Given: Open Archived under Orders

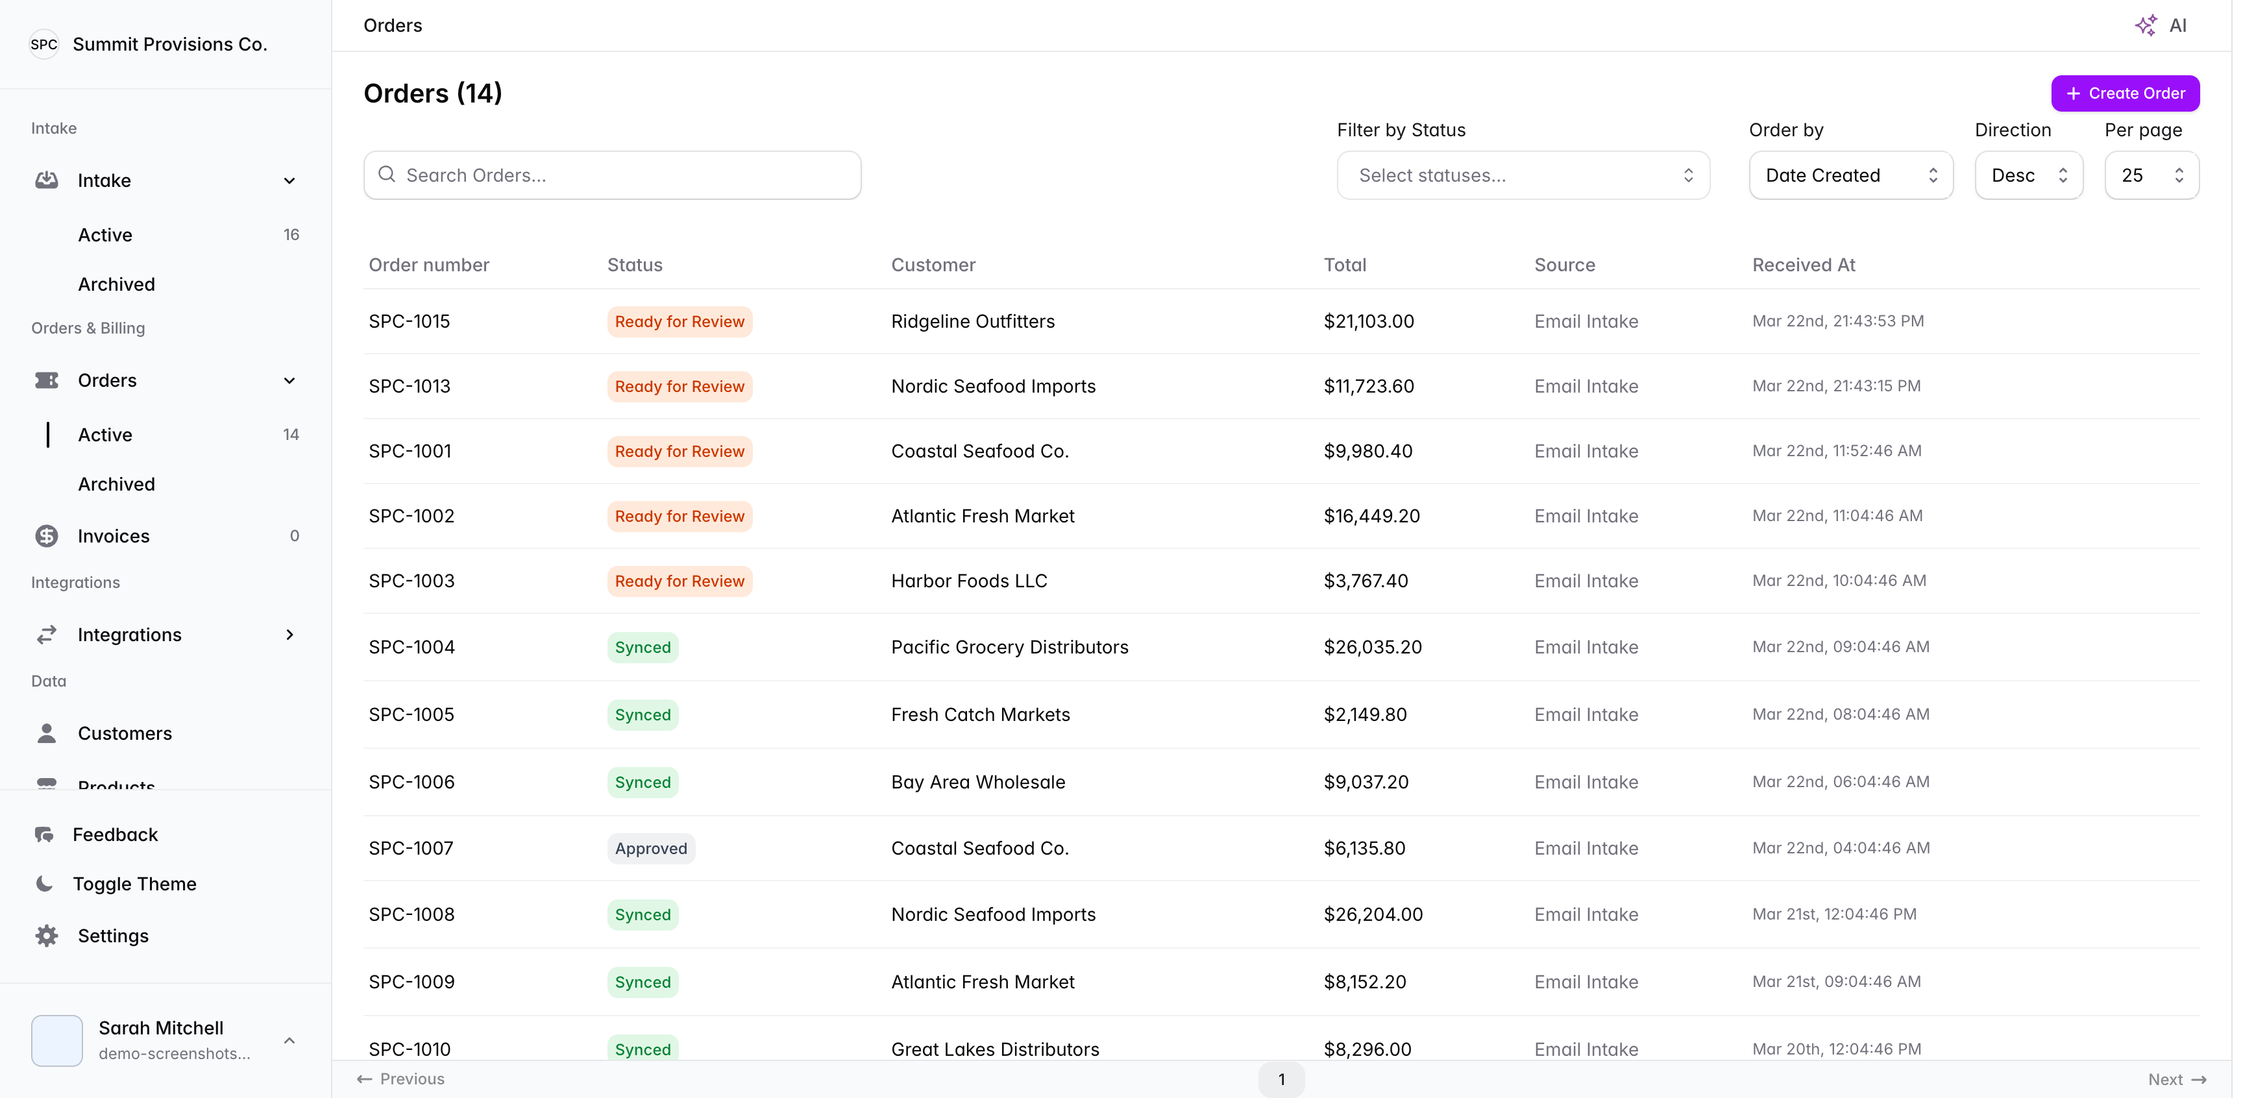Looking at the screenshot, I should coord(117,484).
